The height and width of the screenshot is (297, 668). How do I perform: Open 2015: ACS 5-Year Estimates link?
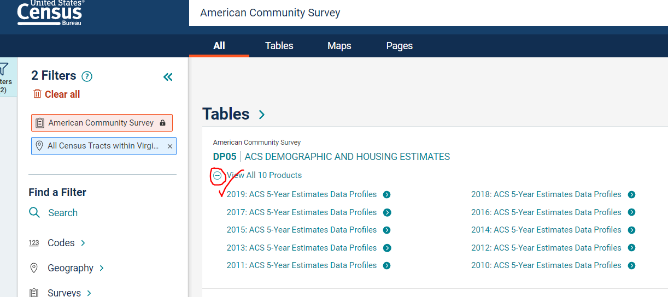(301, 230)
